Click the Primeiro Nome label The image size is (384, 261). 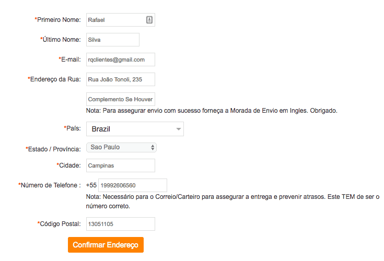pyautogui.click(x=57, y=19)
